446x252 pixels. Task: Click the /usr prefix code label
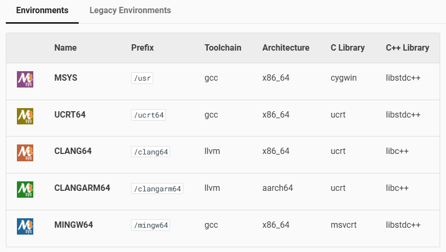[142, 79]
